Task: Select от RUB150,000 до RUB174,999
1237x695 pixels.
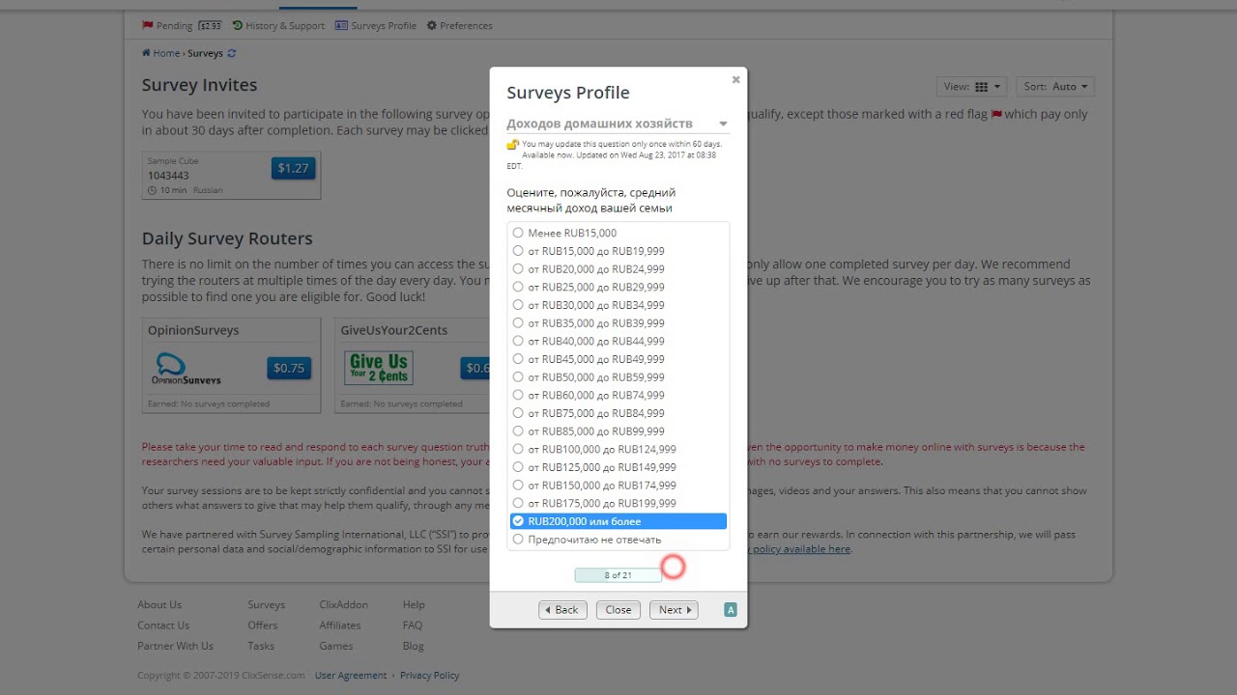Action: (x=618, y=486)
